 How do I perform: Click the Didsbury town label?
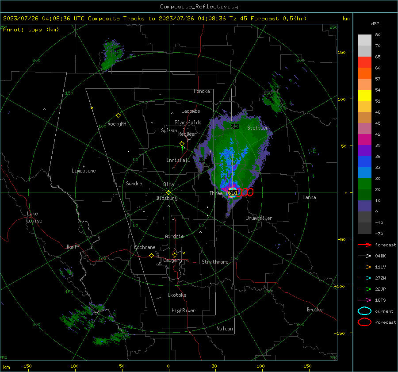pos(167,198)
